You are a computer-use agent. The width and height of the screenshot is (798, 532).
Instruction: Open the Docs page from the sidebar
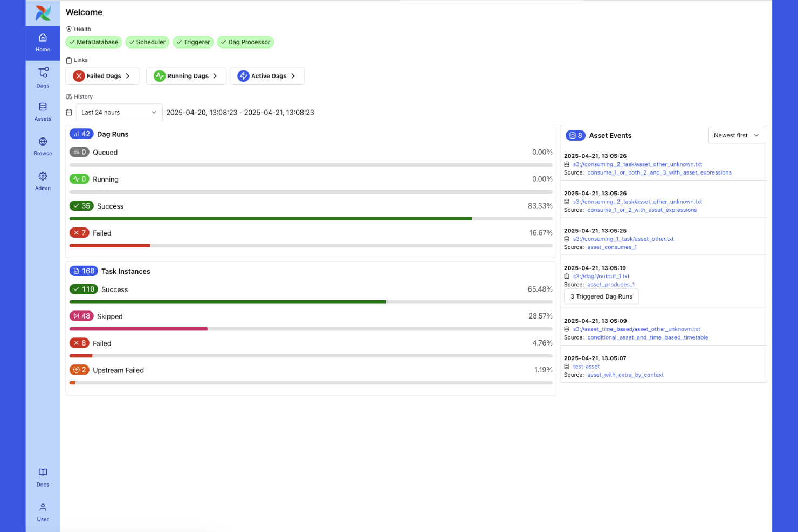pos(43,477)
